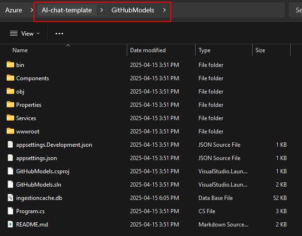
Task: Expand the chevron after Azure breadcrumb
Action: click(x=32, y=10)
